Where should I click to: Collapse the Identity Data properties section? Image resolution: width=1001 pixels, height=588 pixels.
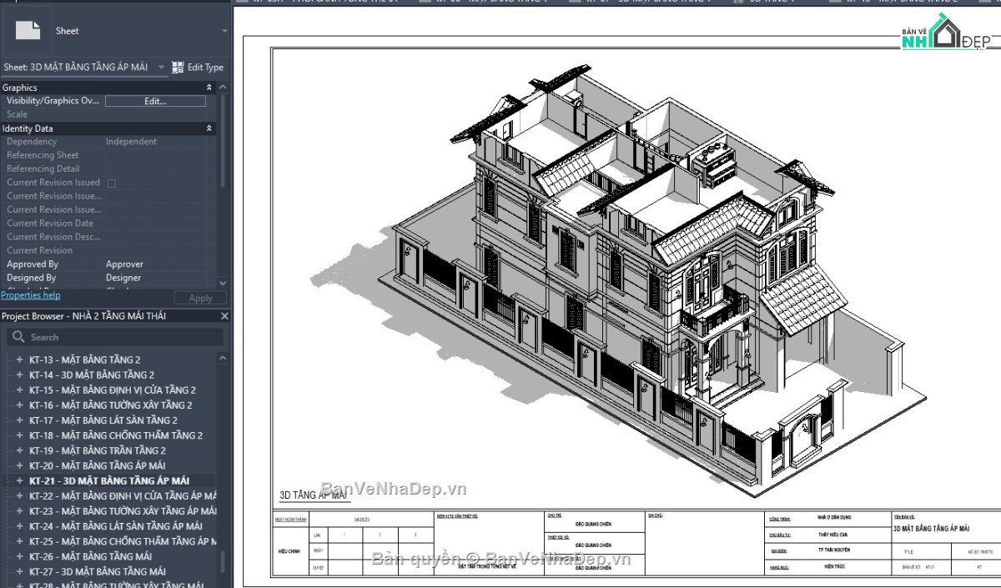209,128
